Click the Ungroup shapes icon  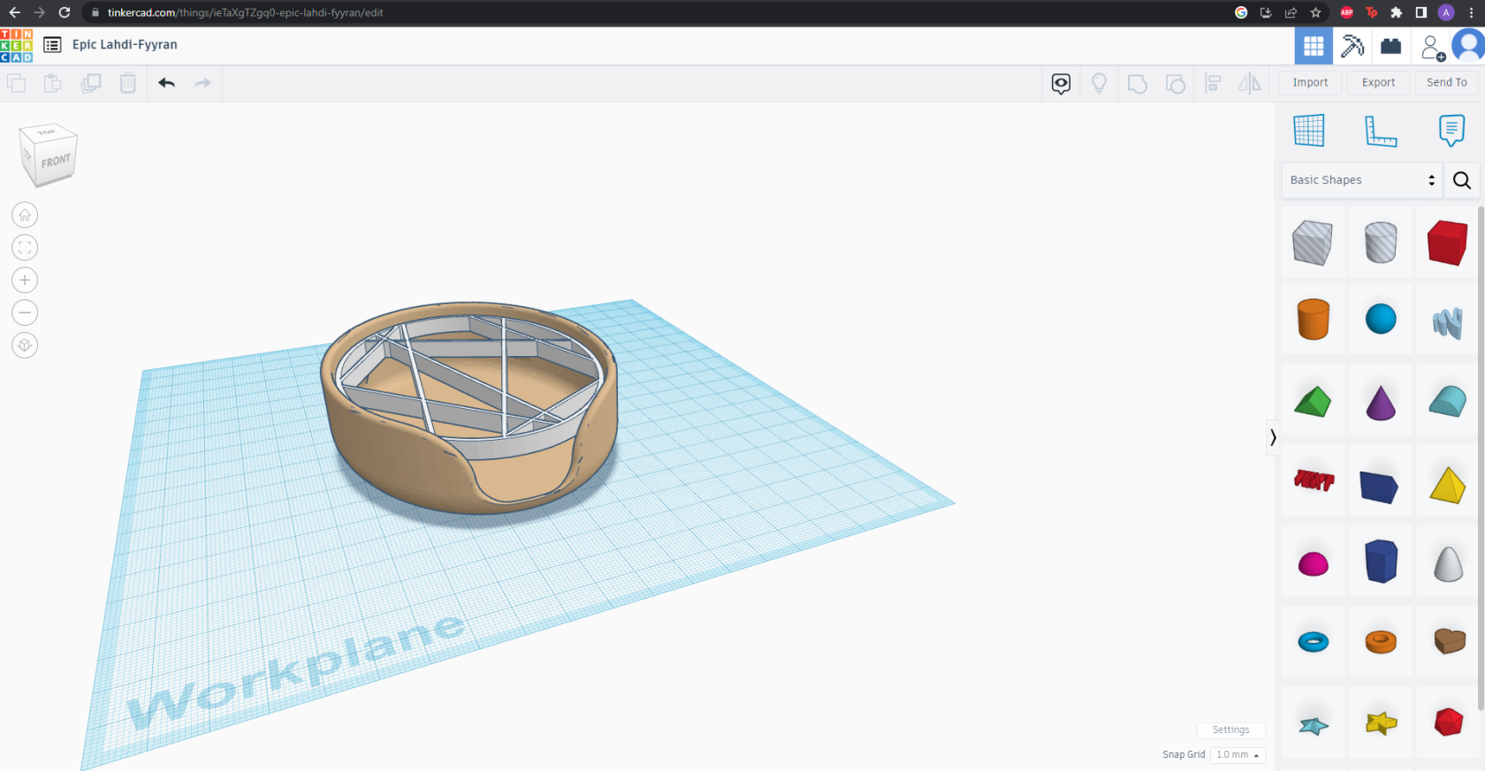point(1175,84)
